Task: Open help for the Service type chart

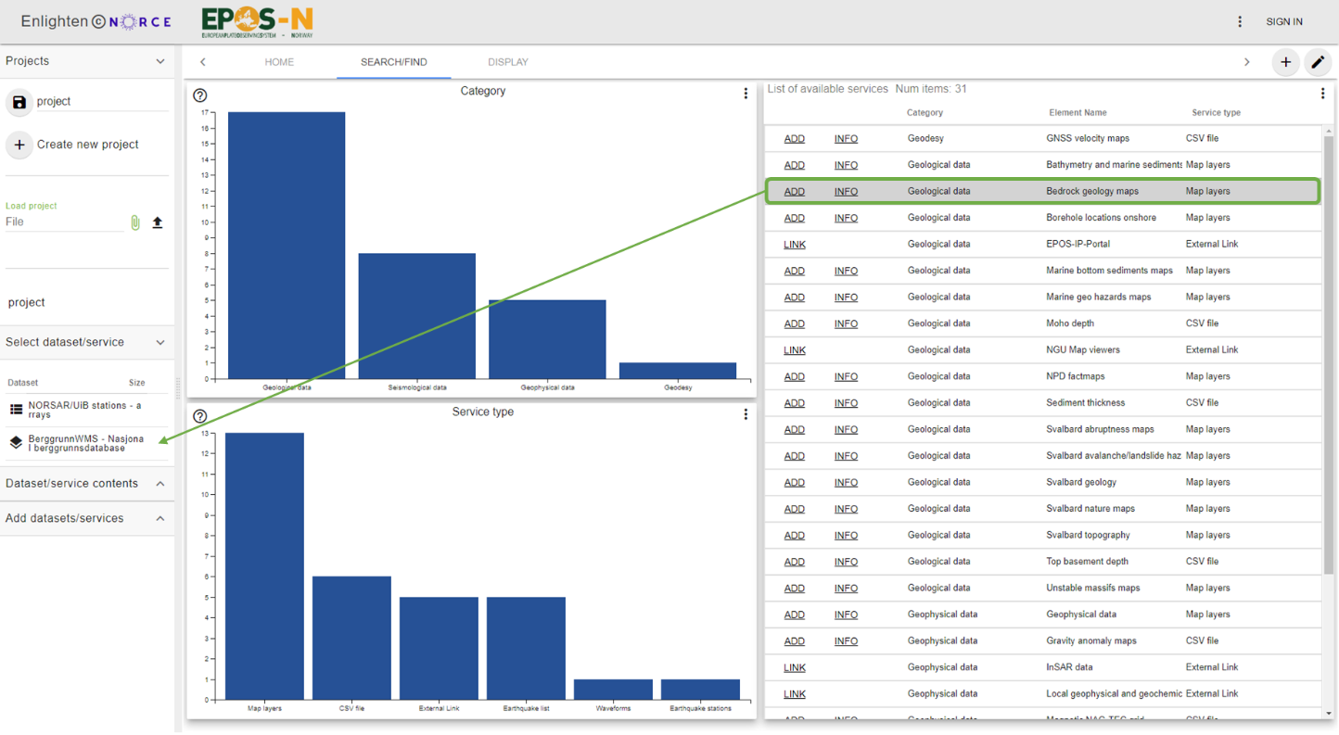Action: [200, 416]
